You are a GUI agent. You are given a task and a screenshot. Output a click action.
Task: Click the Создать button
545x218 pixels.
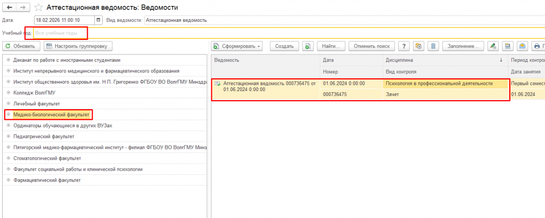click(x=285, y=46)
